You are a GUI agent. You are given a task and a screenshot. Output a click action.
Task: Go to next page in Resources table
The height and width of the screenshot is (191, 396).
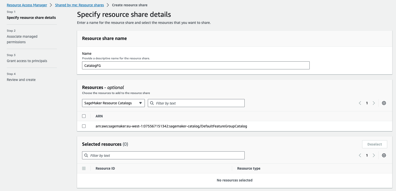[x=374, y=103]
